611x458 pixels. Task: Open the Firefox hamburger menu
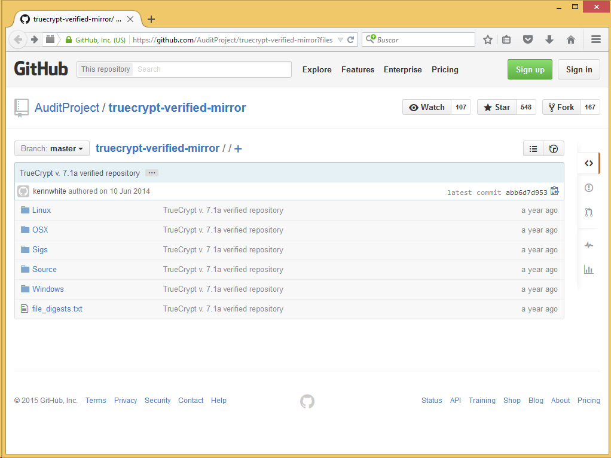596,39
